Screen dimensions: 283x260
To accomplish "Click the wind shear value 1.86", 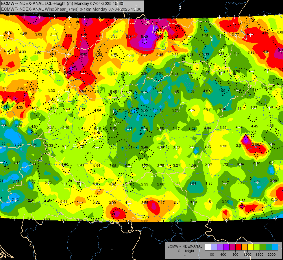I will click(x=209, y=183).
